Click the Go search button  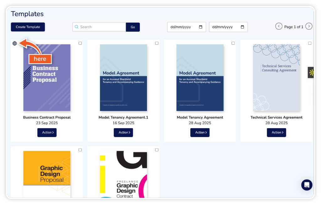point(133,27)
